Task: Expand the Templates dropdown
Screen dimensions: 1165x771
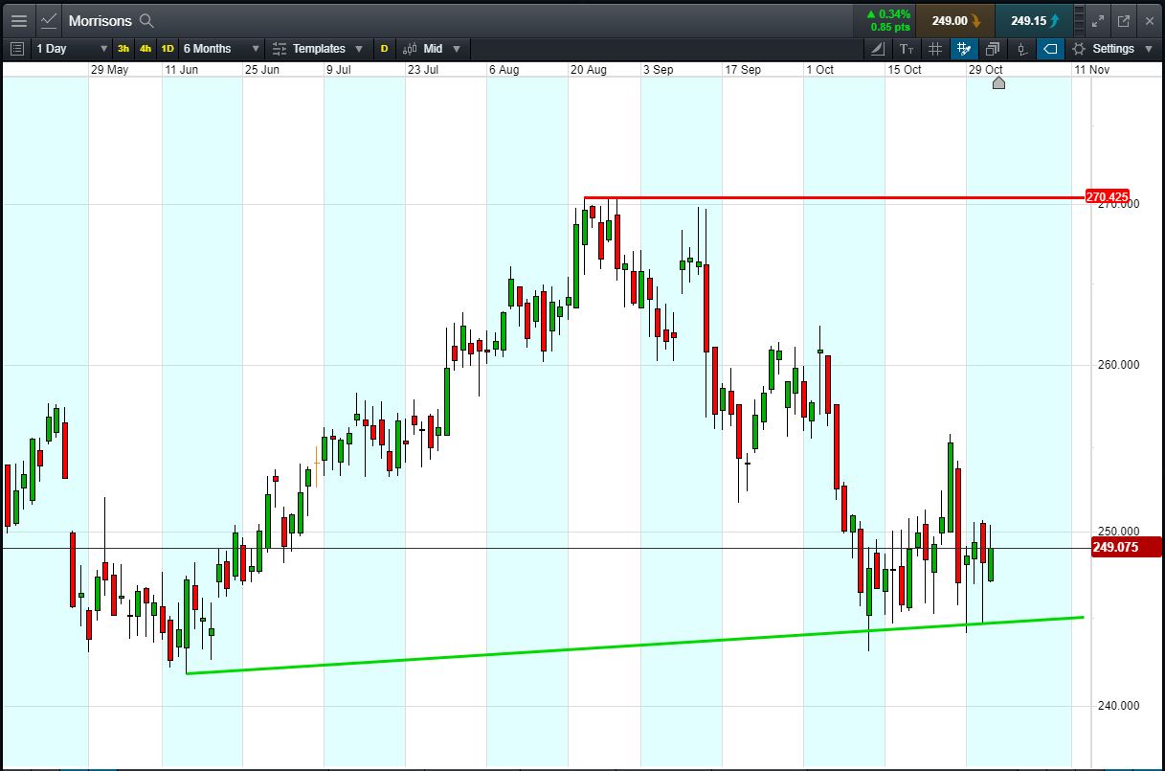Action: [318, 49]
